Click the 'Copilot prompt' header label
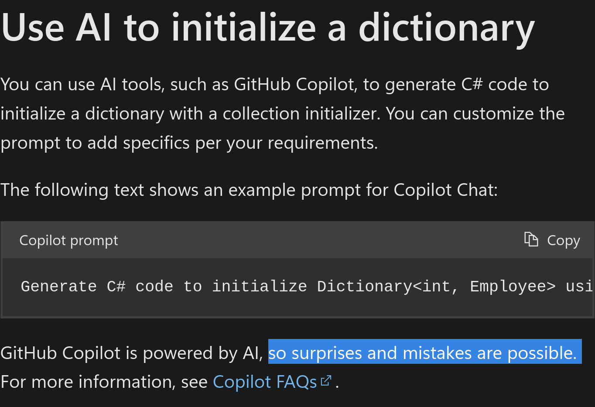 click(68, 240)
